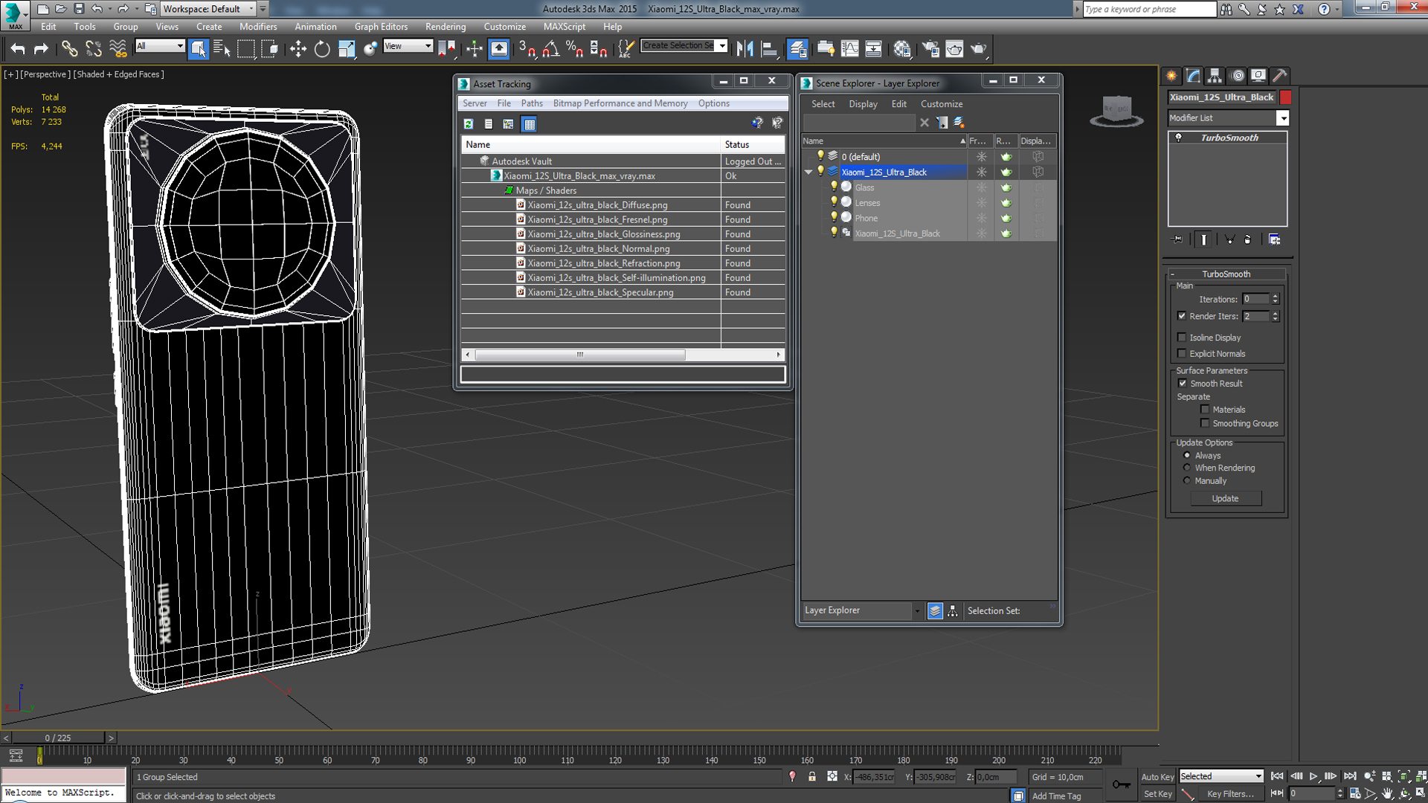Click the ViewCube in viewport
The height and width of the screenshot is (803, 1428).
[1116, 111]
